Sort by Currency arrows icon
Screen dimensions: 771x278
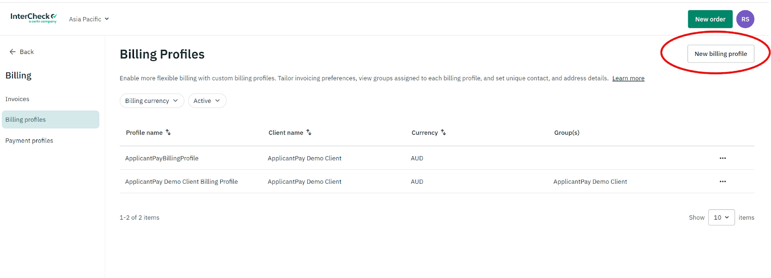click(443, 132)
